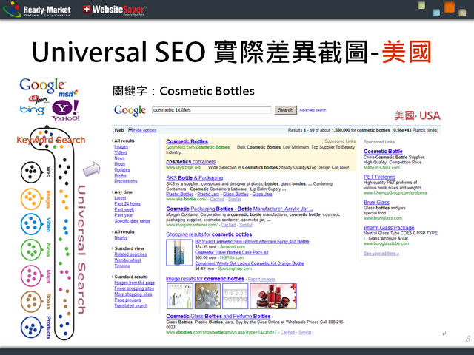Click the light green square in header
Screen dimensions: 474x355
pos(421,5)
